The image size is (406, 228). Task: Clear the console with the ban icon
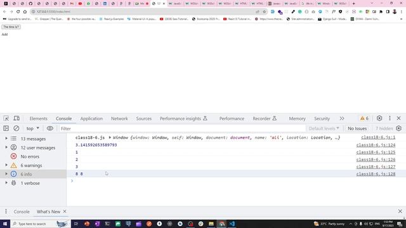tap(16, 129)
